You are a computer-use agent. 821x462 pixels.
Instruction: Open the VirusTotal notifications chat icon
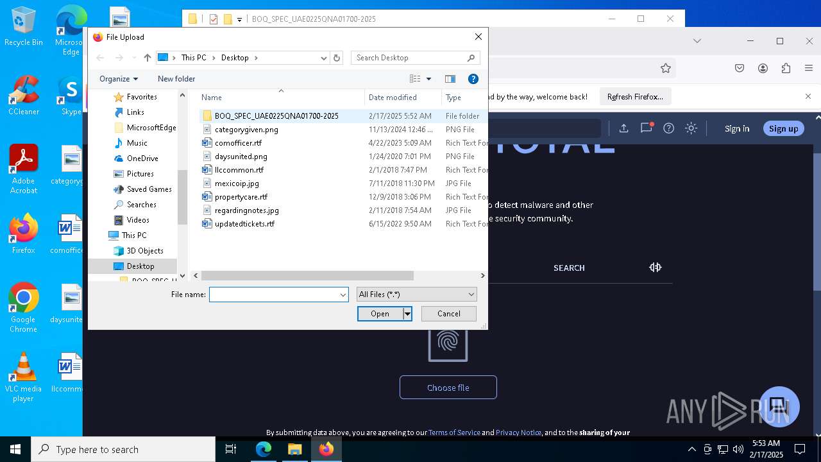pyautogui.click(x=647, y=128)
